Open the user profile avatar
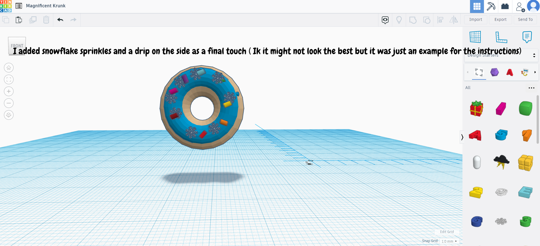This screenshot has height=246, width=540. point(533,6)
